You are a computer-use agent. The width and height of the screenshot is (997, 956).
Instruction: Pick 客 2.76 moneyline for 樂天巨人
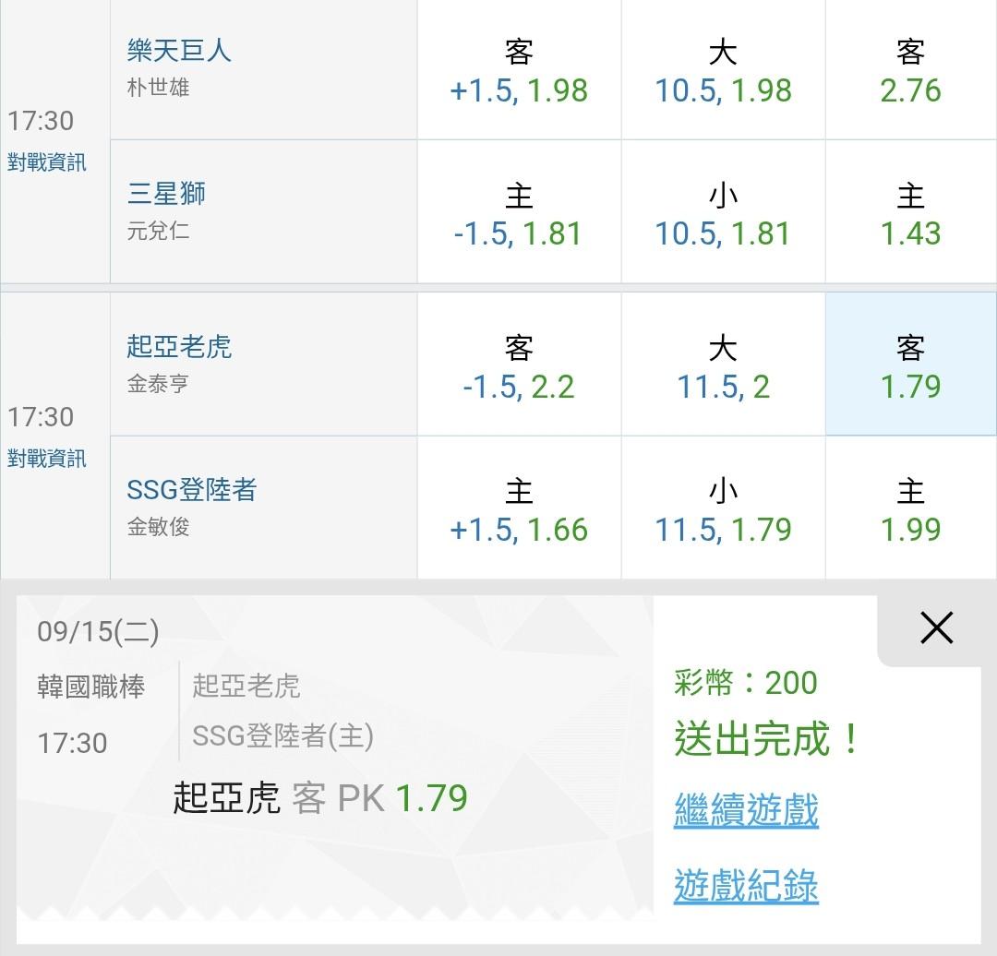click(910, 69)
